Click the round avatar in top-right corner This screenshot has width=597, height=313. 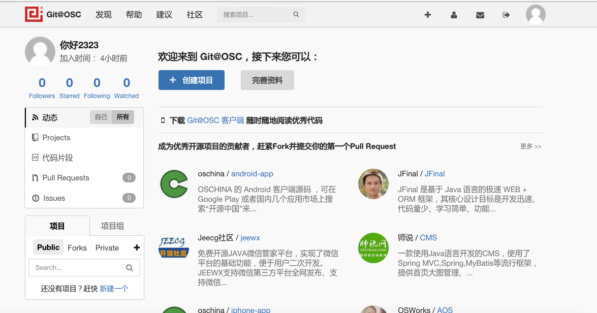coord(536,14)
